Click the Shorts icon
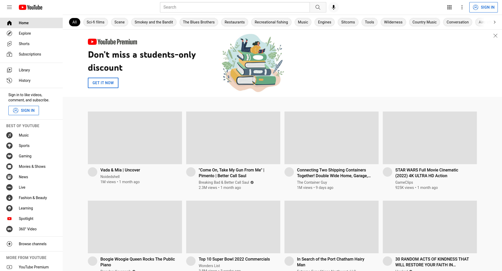Viewport: 502px width, 271px height. point(9,44)
